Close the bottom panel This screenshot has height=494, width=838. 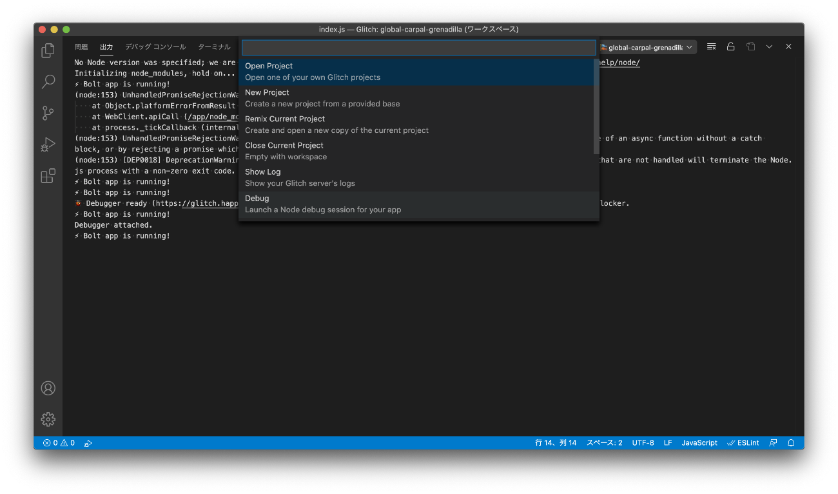(788, 46)
